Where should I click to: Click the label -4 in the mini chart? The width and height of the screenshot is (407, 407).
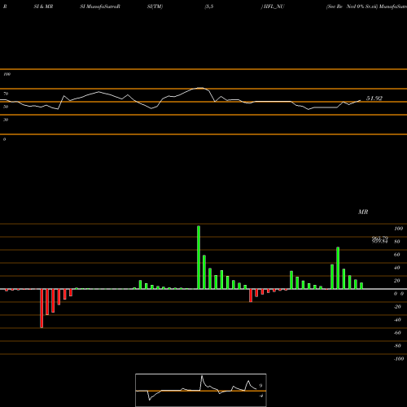click(x=261, y=396)
